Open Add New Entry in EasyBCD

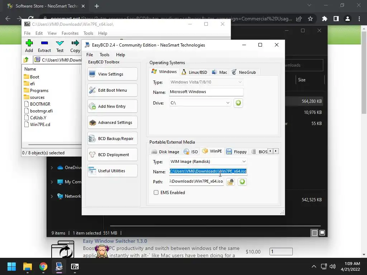click(x=112, y=106)
